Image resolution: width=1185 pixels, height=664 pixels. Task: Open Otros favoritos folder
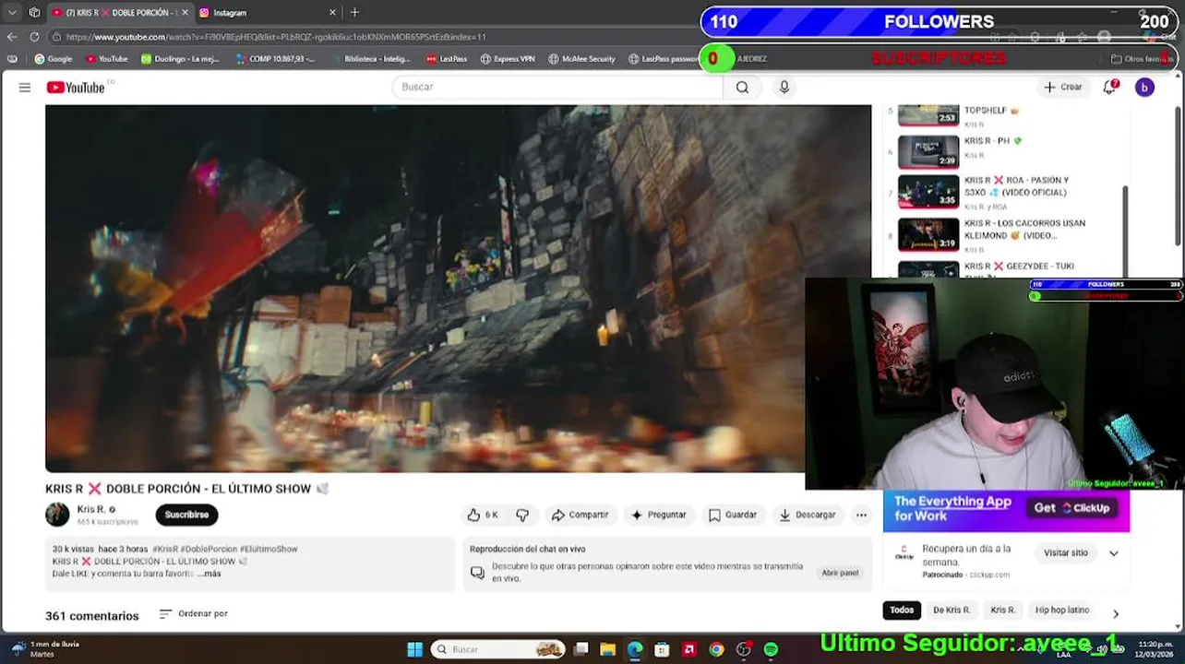[x=1141, y=59]
